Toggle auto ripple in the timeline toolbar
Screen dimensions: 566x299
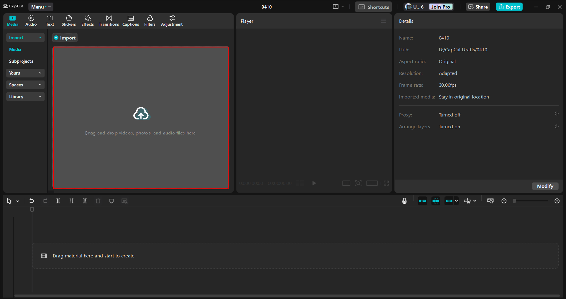point(422,201)
